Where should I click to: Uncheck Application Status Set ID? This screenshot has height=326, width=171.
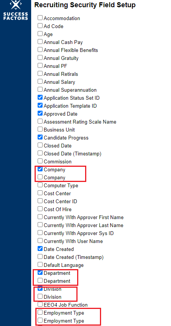click(40, 97)
